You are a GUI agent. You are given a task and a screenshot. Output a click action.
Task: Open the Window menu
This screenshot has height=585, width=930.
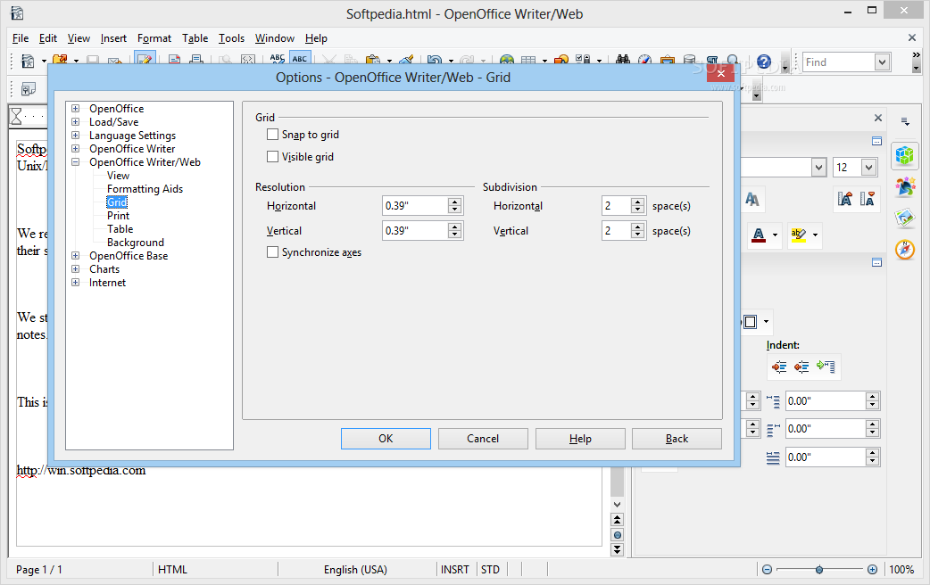click(275, 38)
